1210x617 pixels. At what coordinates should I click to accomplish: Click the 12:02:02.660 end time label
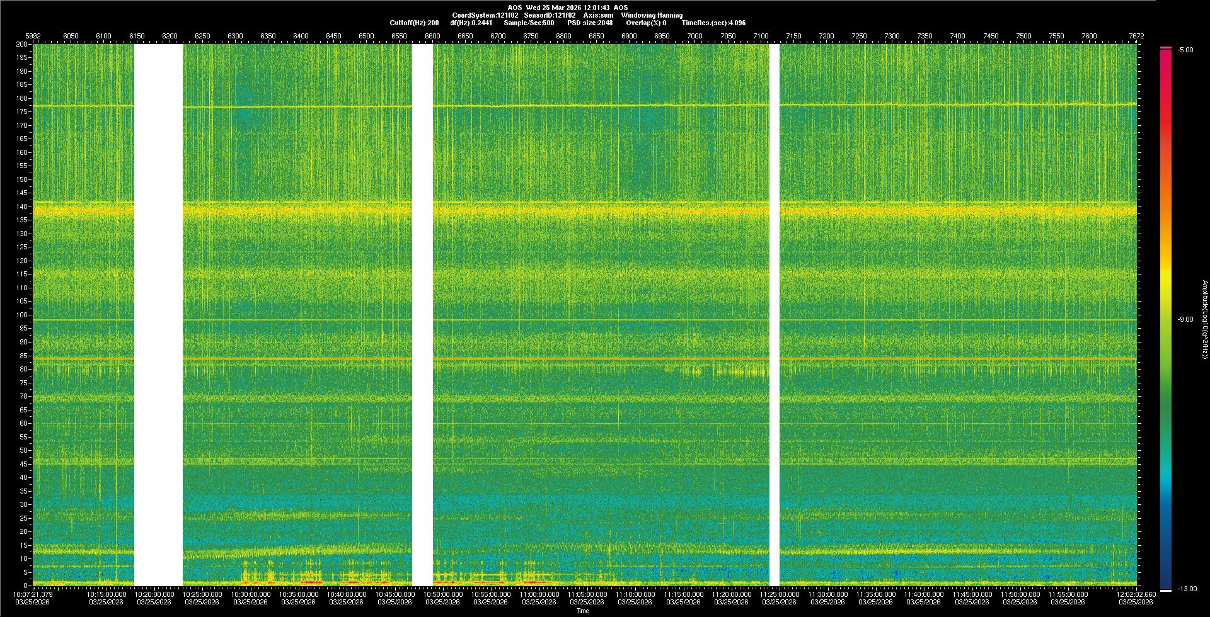coord(1136,594)
